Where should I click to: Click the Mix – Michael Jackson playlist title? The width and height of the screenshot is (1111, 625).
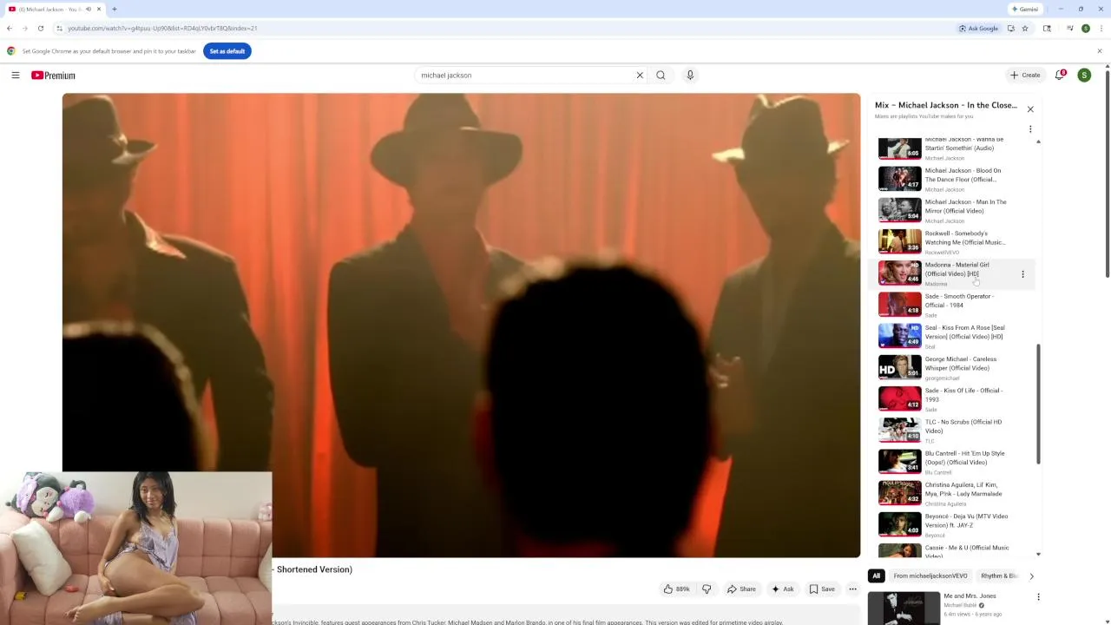[946, 105]
